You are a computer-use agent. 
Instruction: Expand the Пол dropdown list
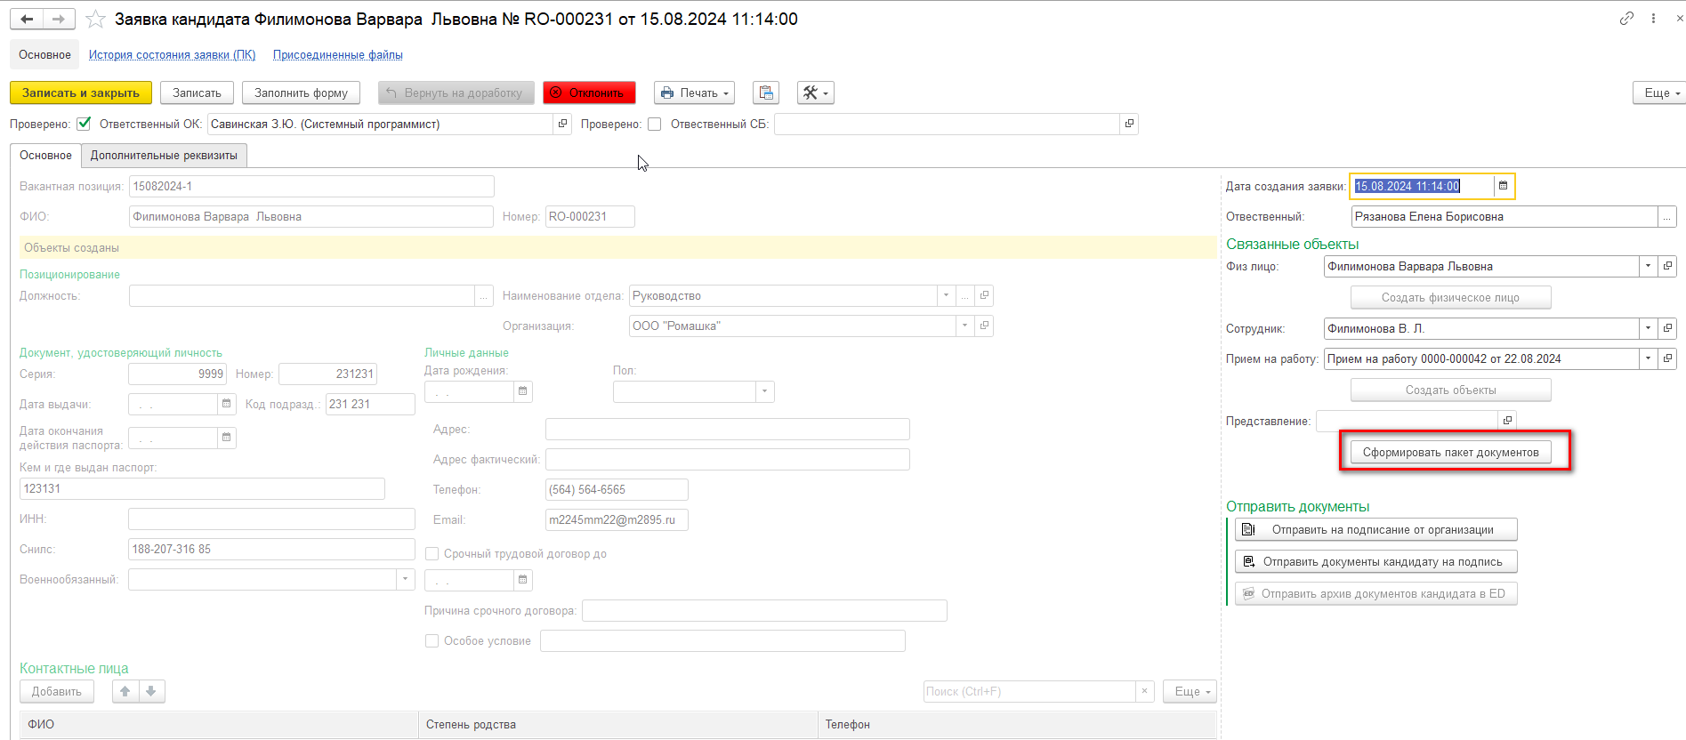[x=764, y=391]
